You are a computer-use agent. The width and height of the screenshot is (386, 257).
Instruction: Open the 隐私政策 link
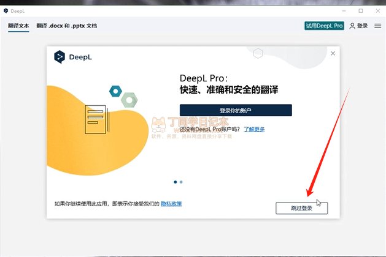click(x=171, y=204)
